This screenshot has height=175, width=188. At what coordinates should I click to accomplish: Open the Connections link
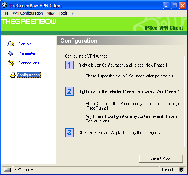pyautogui.click(x=29, y=63)
